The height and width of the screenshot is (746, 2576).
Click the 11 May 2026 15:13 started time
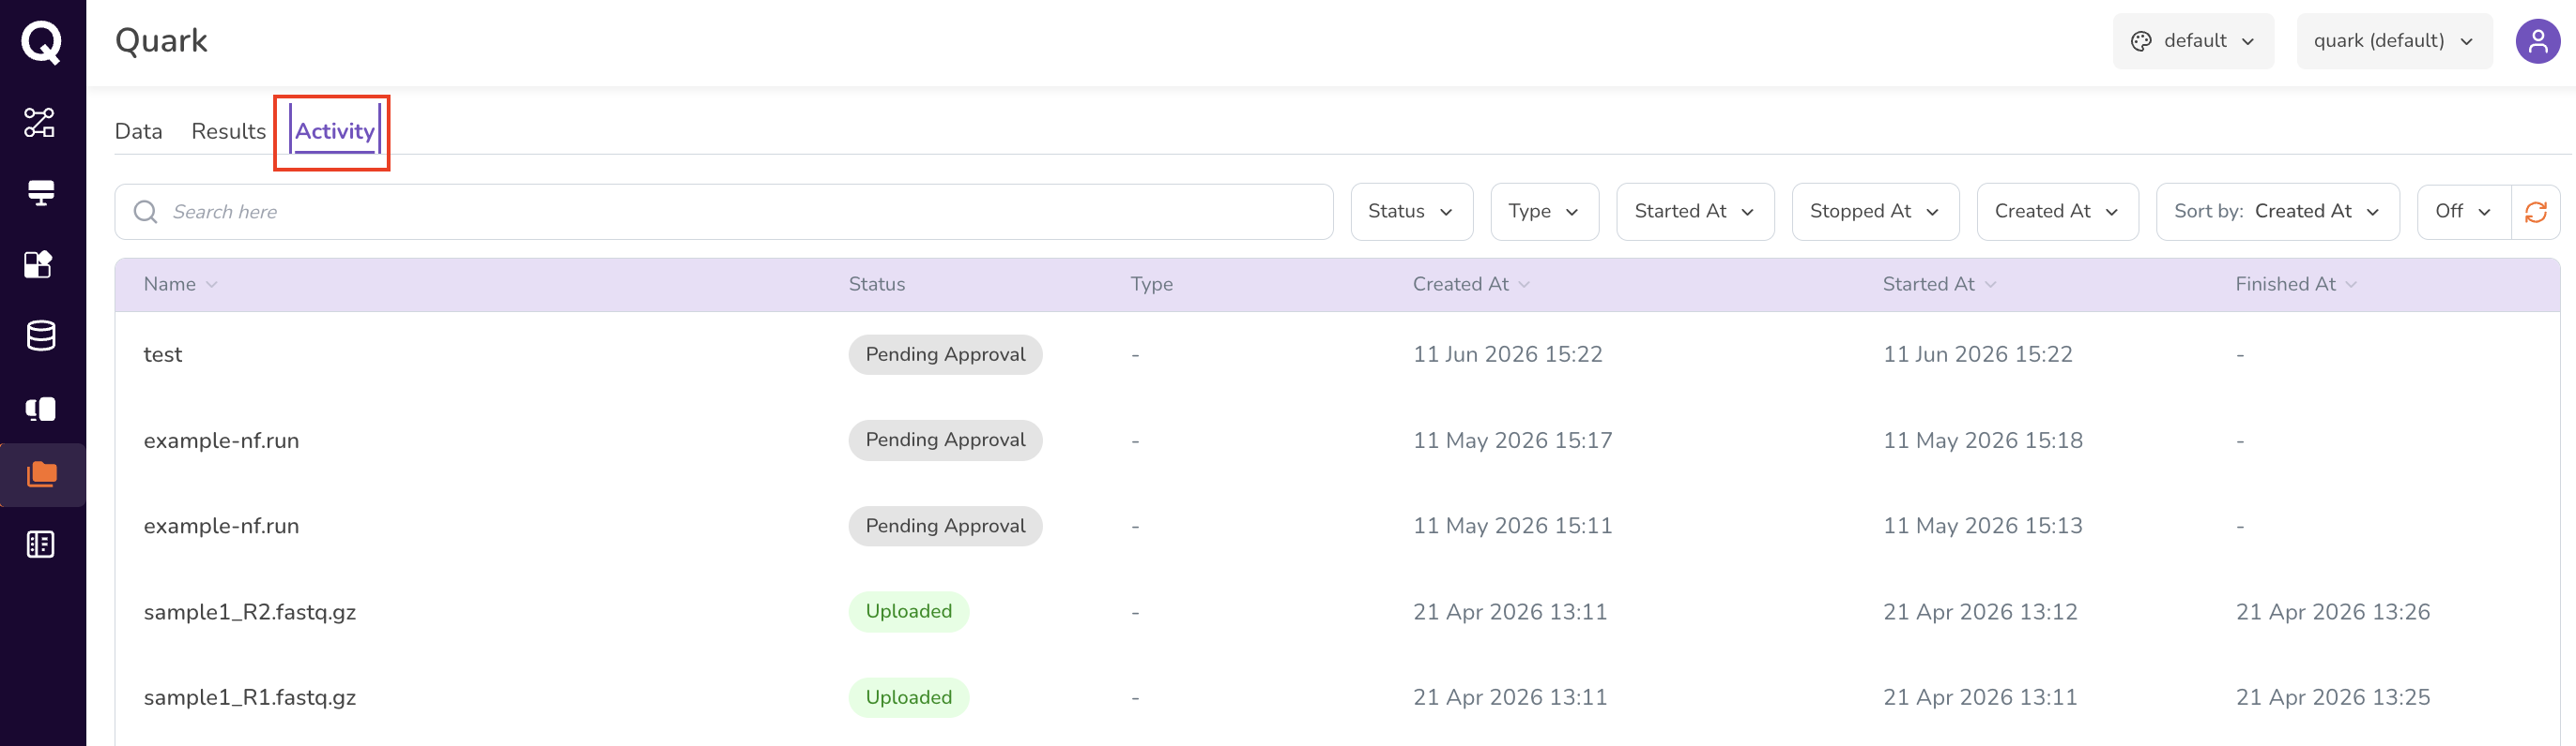point(1982,527)
